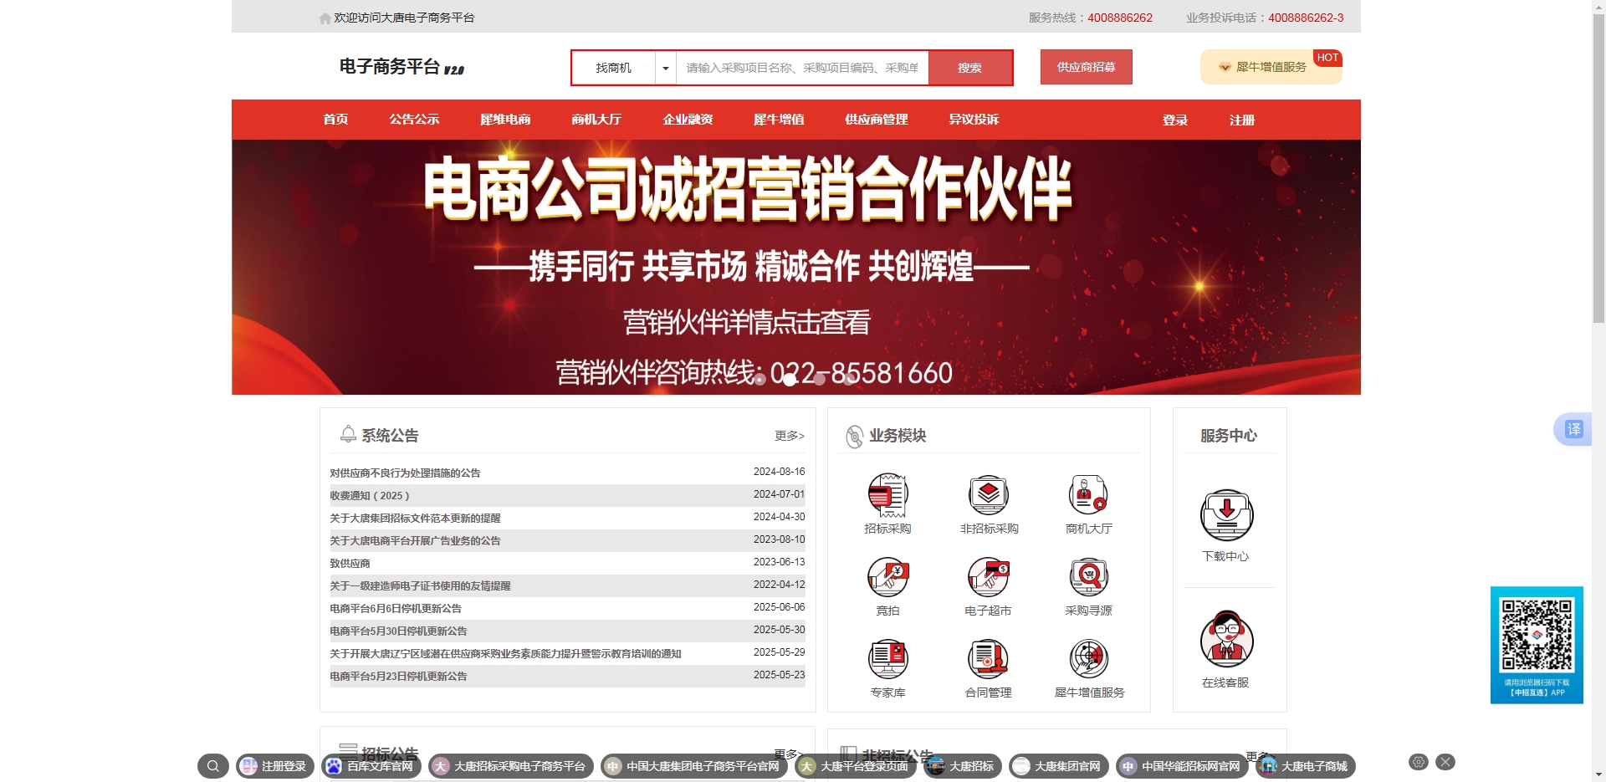
Task: Click the floating translate icon
Action: point(1573,429)
